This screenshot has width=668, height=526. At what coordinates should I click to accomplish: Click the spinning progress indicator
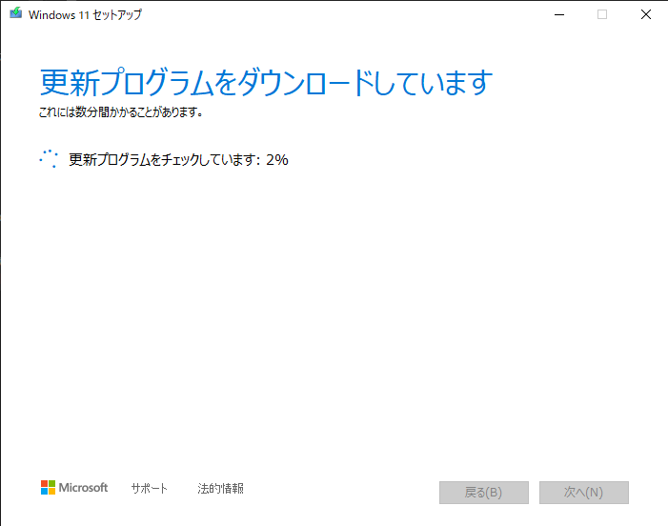[x=49, y=159]
